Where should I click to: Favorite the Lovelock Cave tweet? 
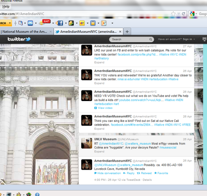click(x=161, y=173)
